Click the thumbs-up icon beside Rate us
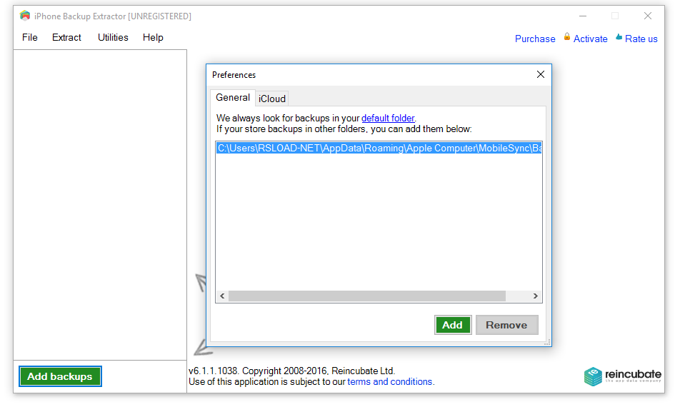 click(619, 37)
